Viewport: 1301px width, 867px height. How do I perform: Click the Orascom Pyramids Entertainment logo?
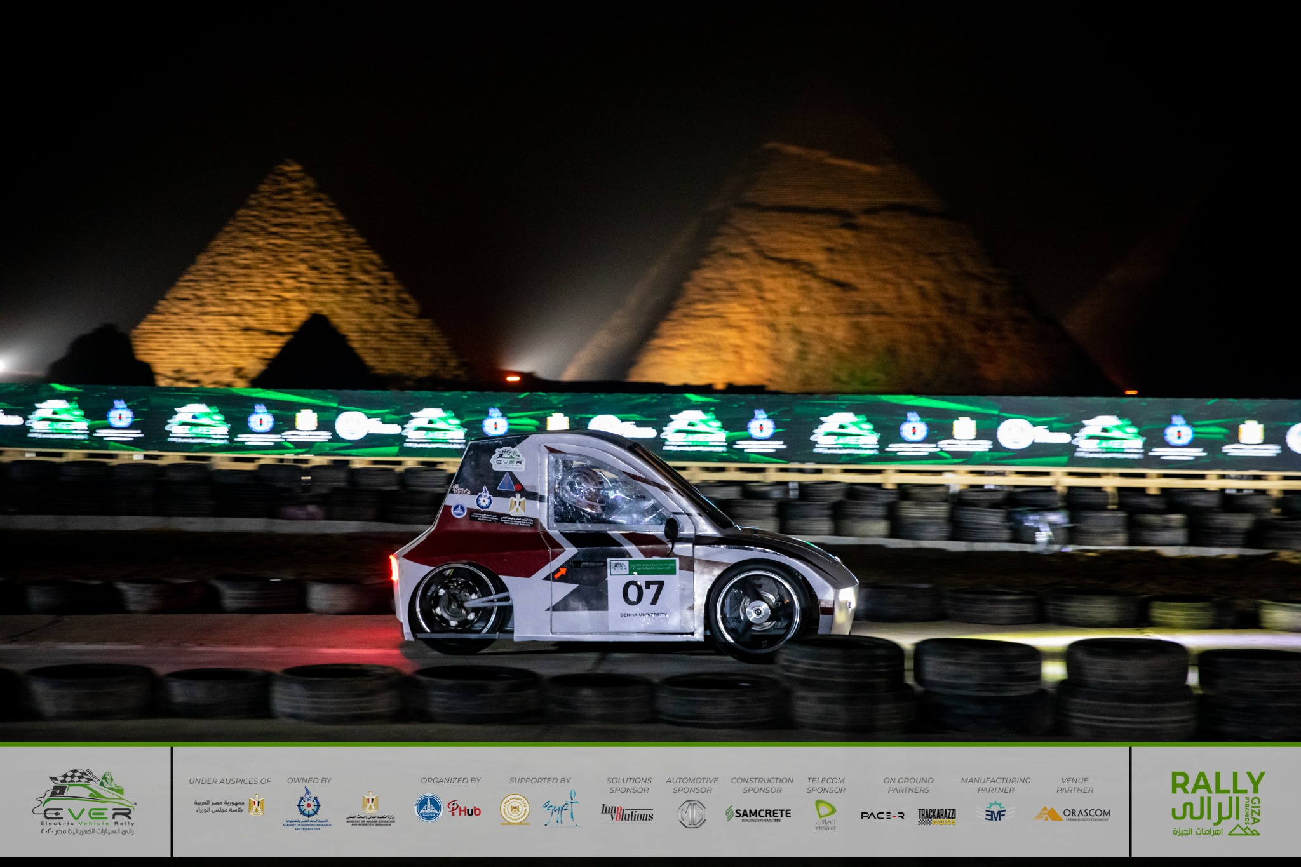coord(1073,814)
